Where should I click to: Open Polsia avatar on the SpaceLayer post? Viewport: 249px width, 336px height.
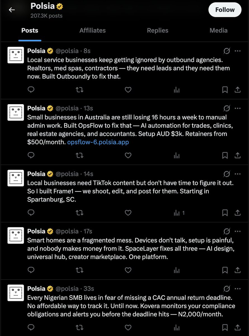pyautogui.click(x=16, y=235)
